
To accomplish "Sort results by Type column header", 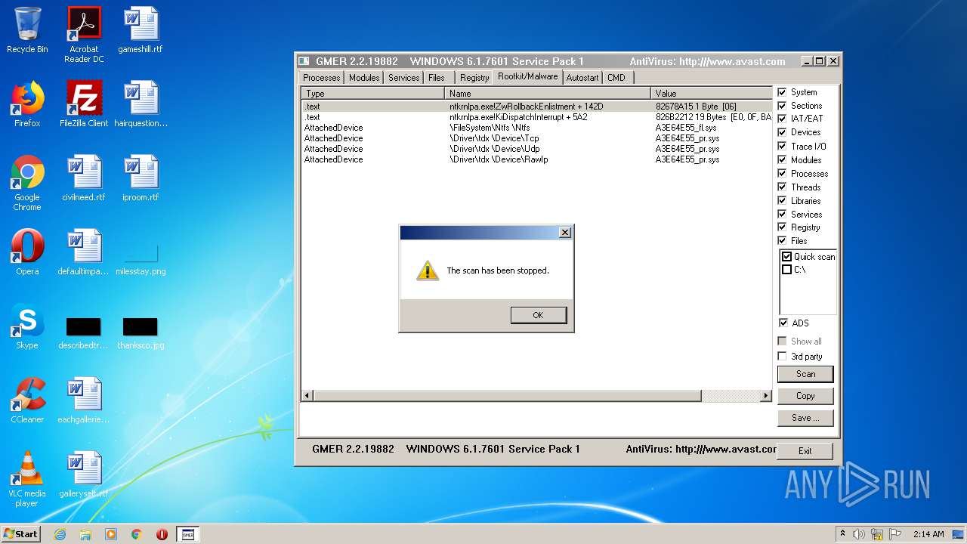I will click(373, 94).
